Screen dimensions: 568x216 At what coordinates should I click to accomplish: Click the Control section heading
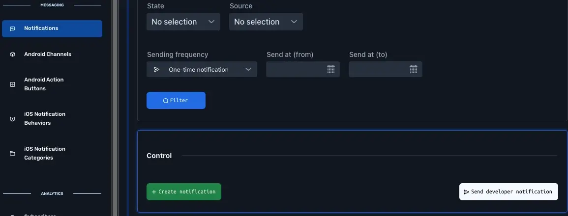[159, 156]
